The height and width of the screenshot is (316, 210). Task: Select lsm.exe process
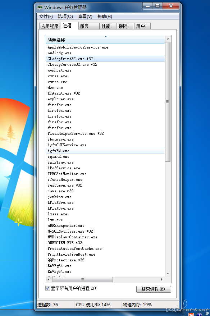105,220
